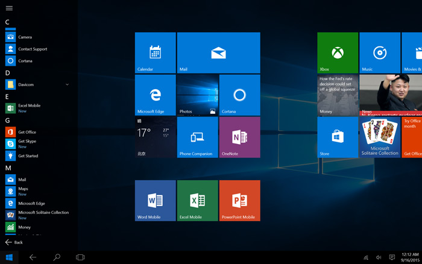This screenshot has width=422, height=264.
Task: Open the Mail tile
Action: tap(218, 52)
